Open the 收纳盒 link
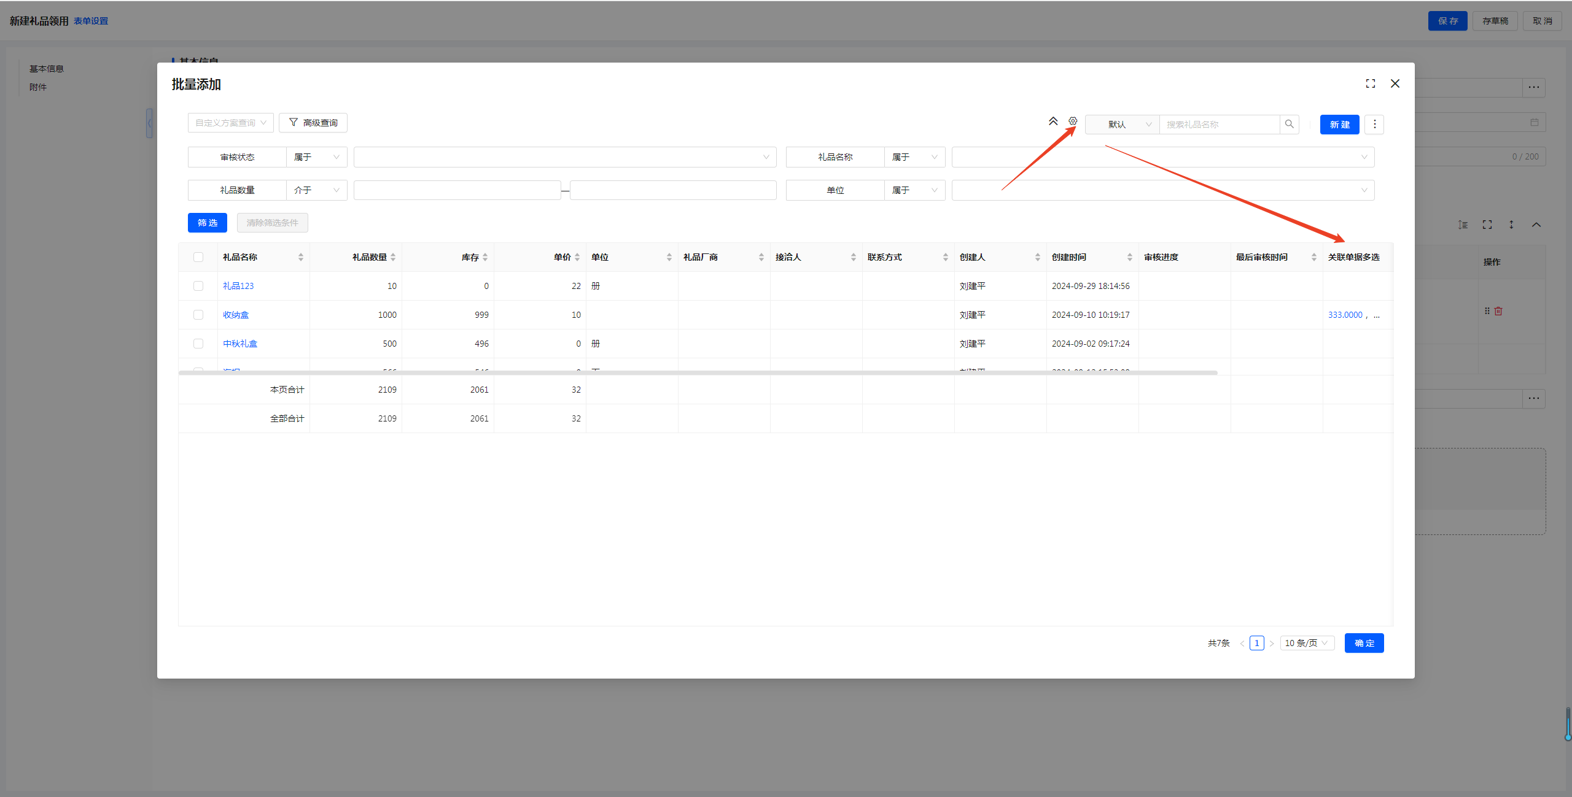This screenshot has width=1572, height=797. tap(236, 315)
